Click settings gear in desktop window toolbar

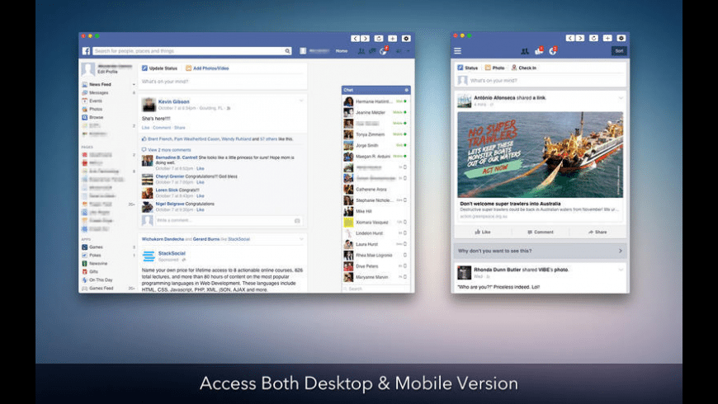point(406,38)
